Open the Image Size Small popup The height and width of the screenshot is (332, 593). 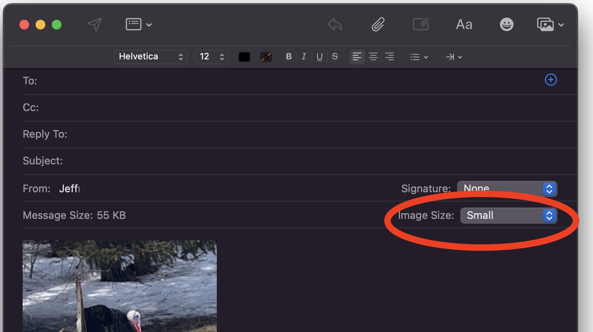(508, 216)
